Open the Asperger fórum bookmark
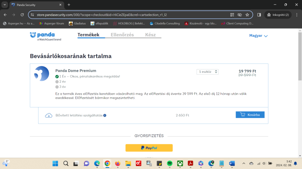302x169 pixels. pyautogui.click(x=51, y=23)
